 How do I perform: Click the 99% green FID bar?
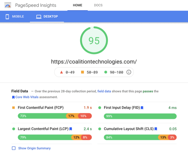[140, 116]
